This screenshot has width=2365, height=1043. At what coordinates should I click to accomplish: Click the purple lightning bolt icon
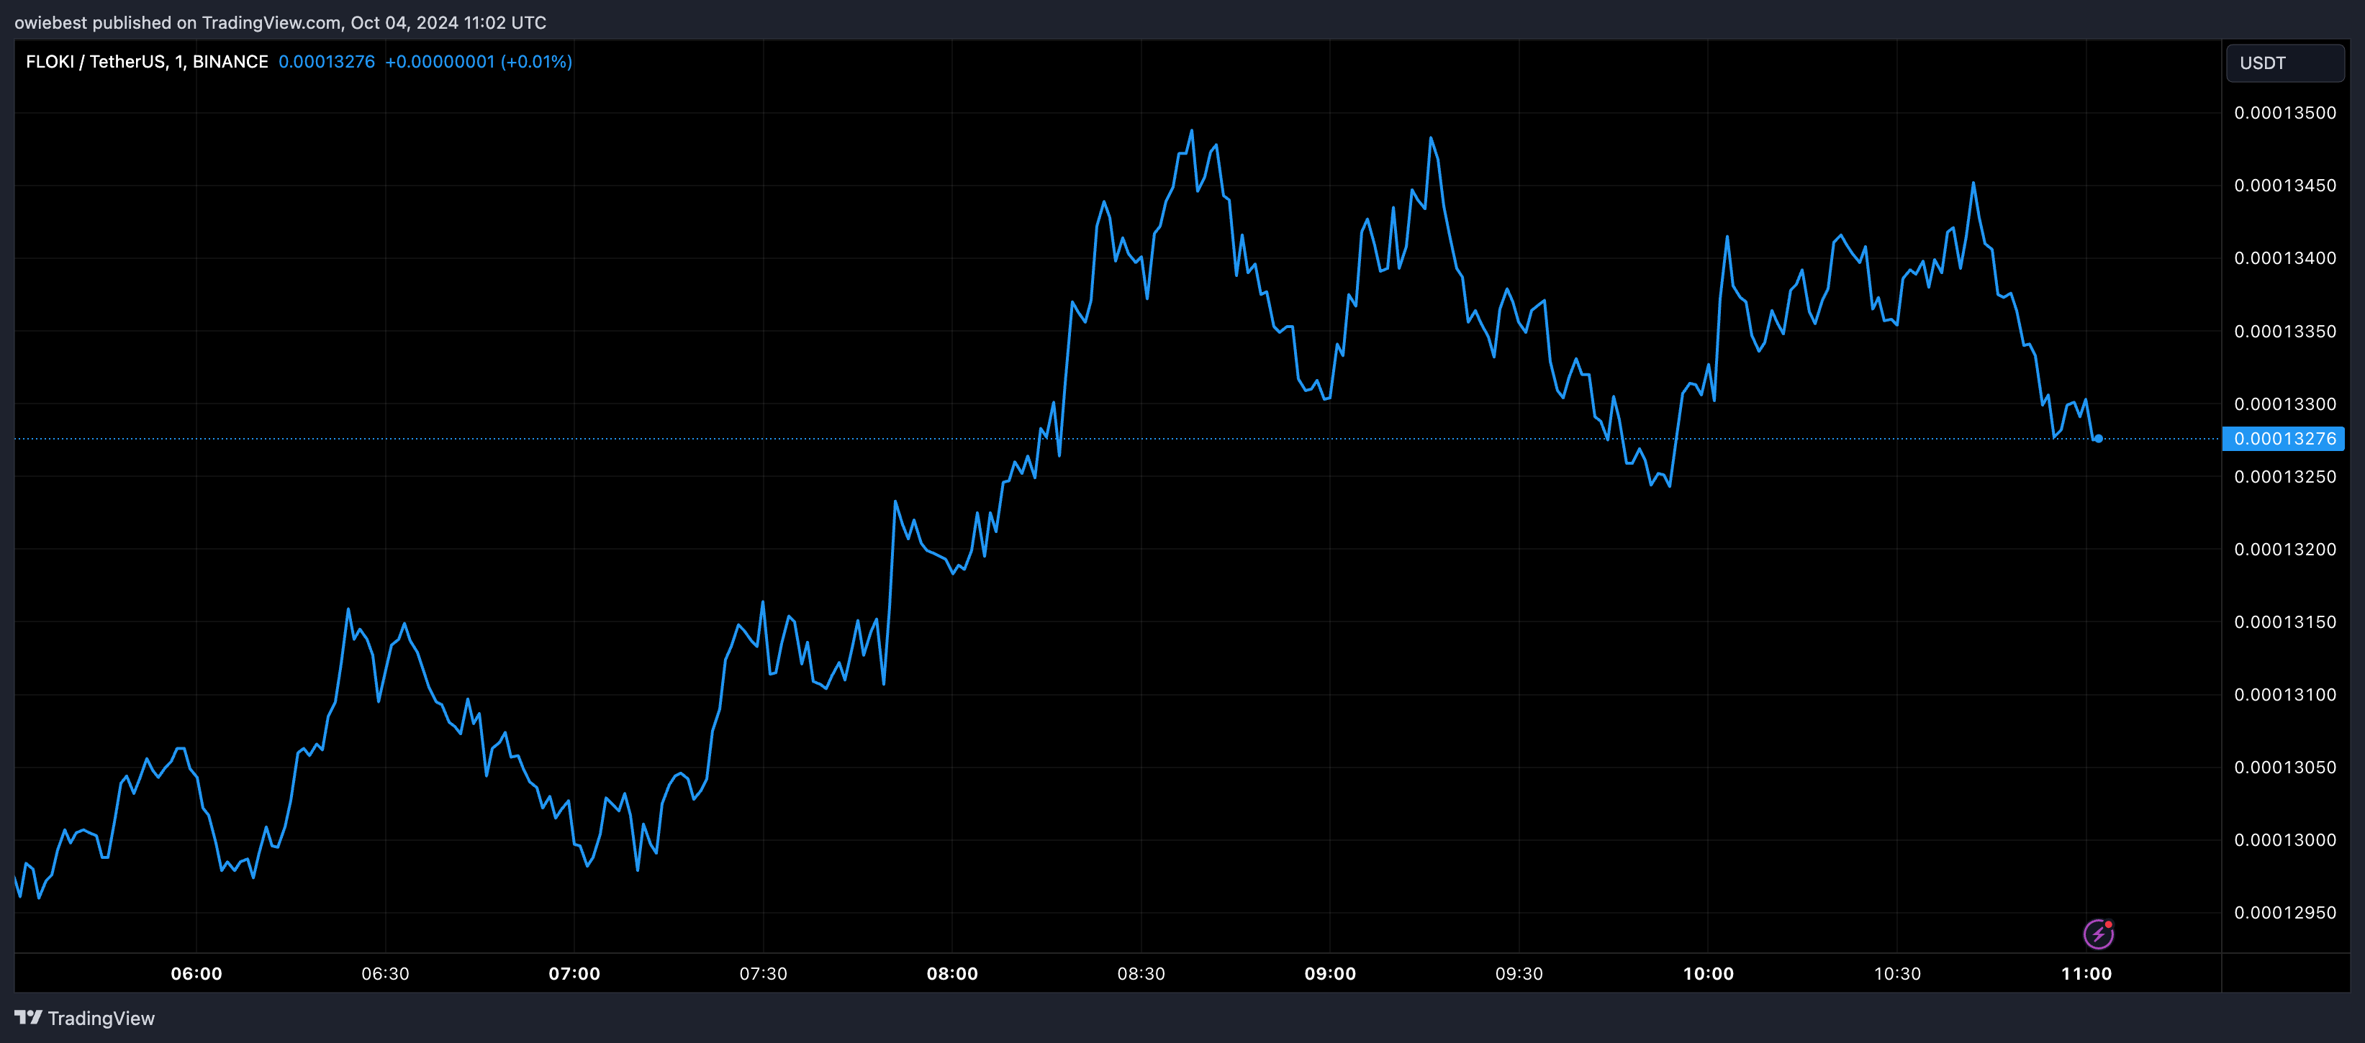tap(2098, 934)
